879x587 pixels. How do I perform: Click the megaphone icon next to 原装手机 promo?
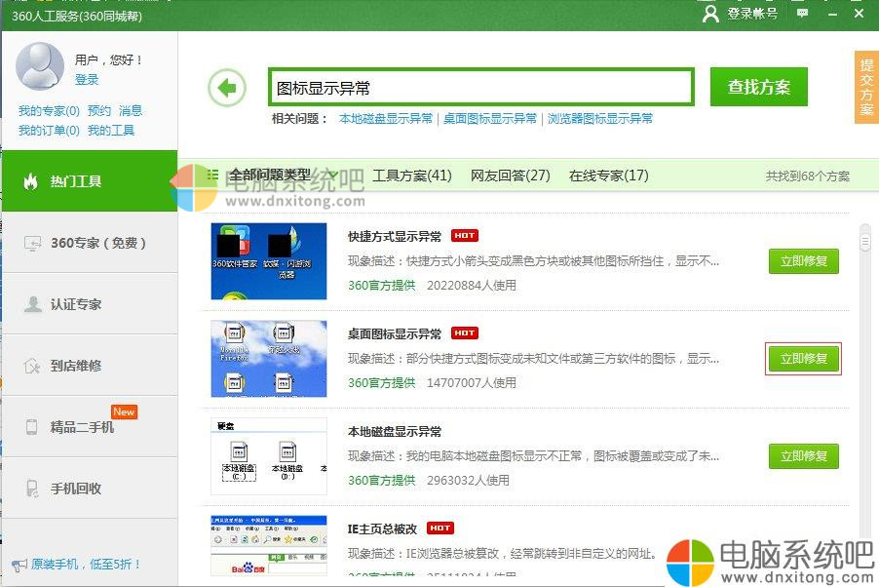click(x=19, y=565)
